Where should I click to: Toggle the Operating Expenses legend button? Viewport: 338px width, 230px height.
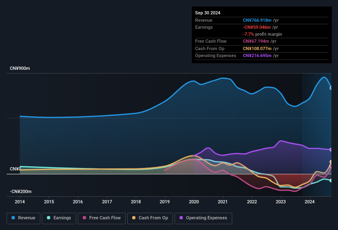coord(203,218)
